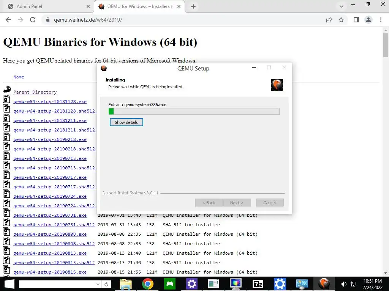389x291 pixels.
Task: Click unknown-file icon beside qemu-w64-setup-20190713.sha512
Action: 6,165
